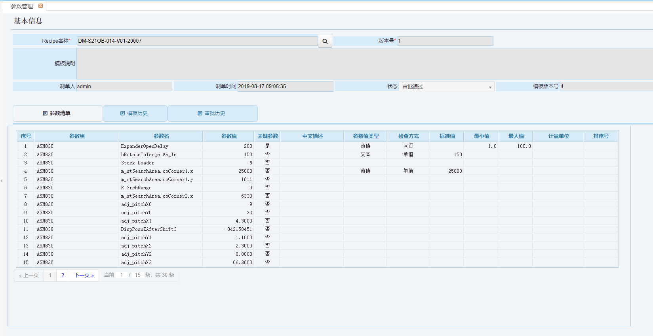Switch to the 模板历史 tab
Viewport: 653px width, 336px height.
[x=135, y=113]
